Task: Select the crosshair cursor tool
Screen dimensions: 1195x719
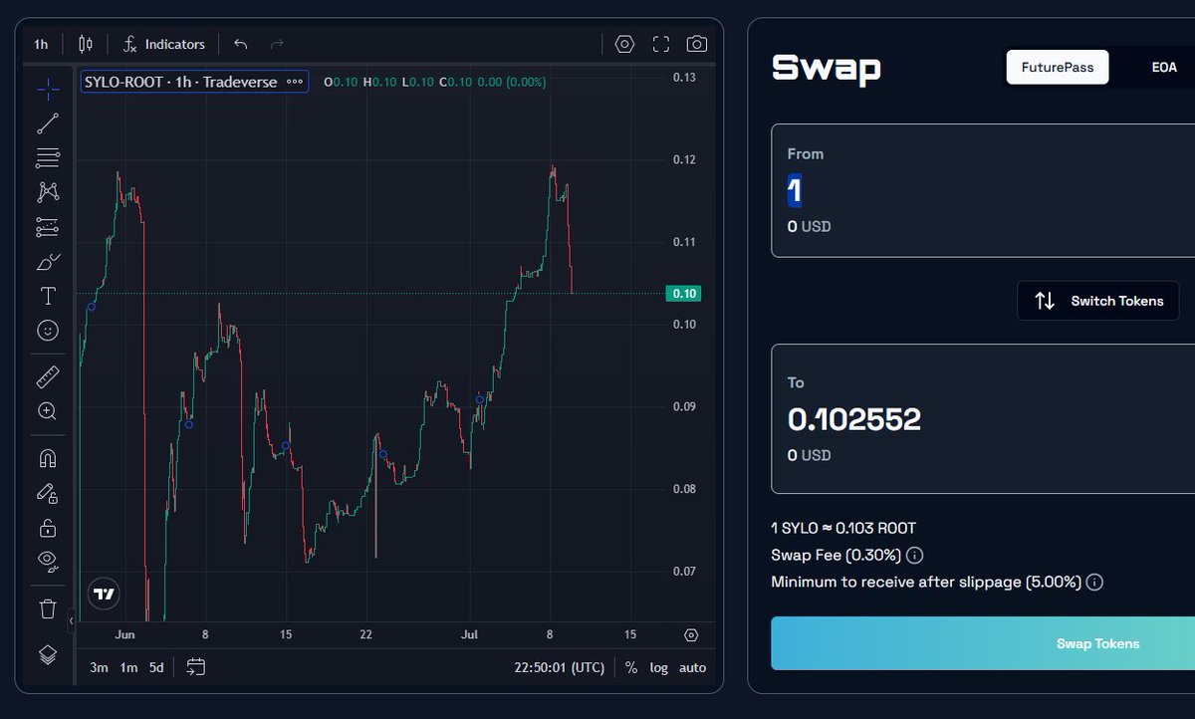Action: (47, 90)
